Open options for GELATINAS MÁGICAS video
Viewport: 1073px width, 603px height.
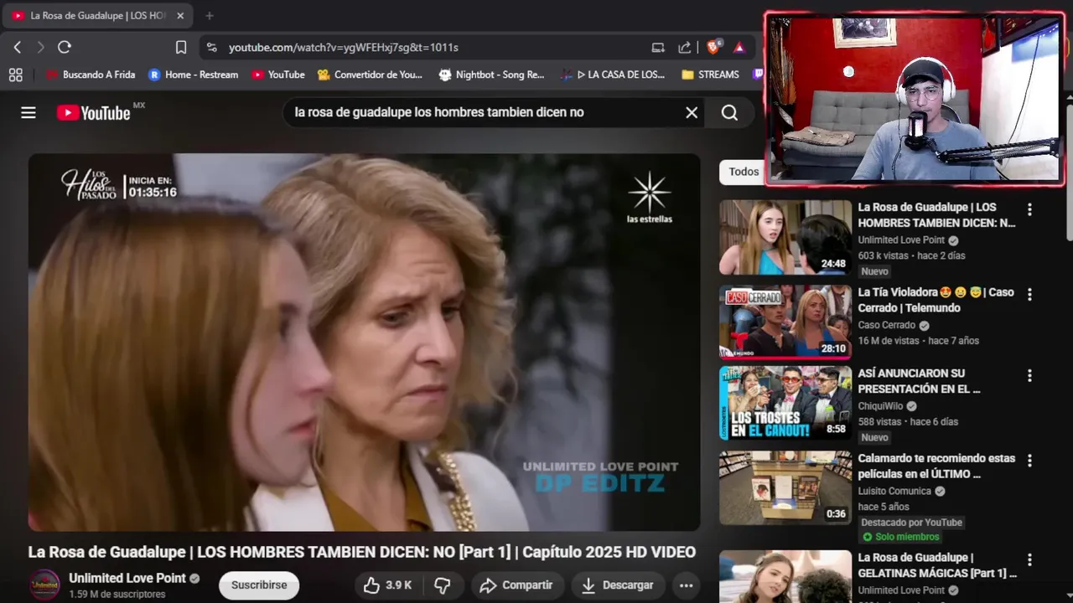click(x=1029, y=560)
